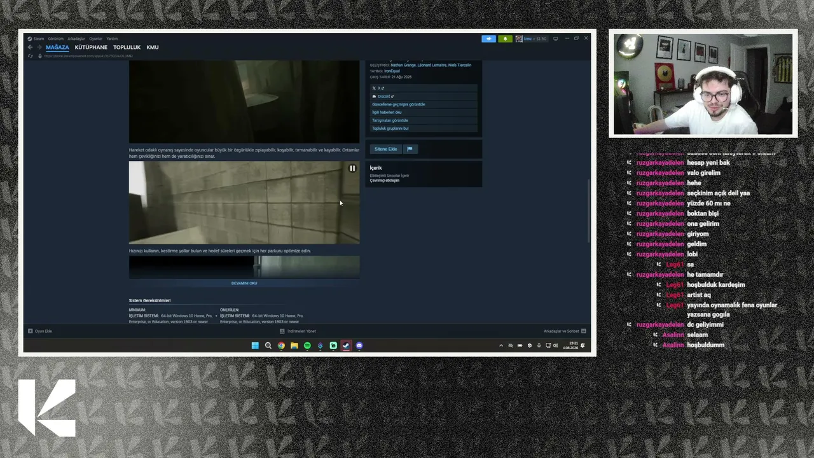Switch to the MAĞAZA tab
The width and height of the screenshot is (814, 458).
click(57, 48)
